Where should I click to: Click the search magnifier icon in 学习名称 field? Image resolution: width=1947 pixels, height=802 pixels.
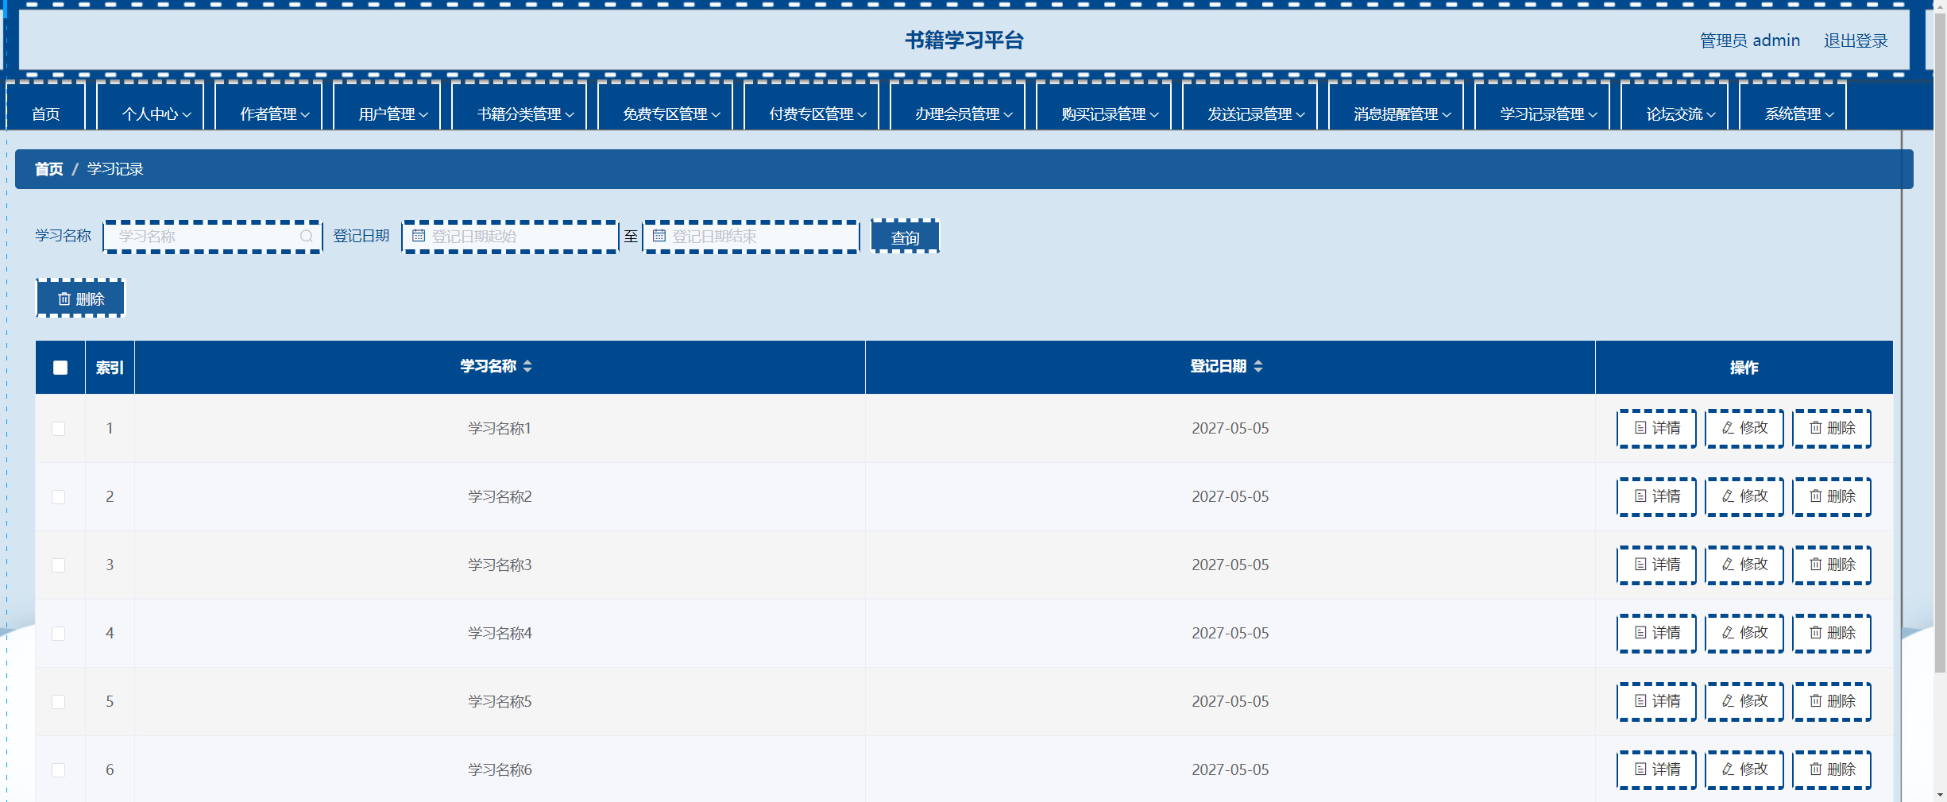click(306, 237)
